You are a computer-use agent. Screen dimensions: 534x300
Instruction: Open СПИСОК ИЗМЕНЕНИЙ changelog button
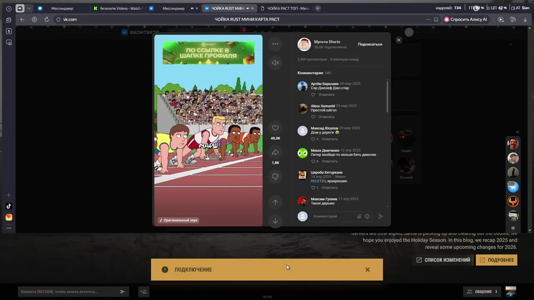(x=443, y=260)
